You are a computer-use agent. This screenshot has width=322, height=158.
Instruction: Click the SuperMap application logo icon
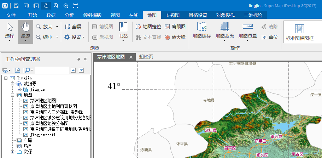5,6
